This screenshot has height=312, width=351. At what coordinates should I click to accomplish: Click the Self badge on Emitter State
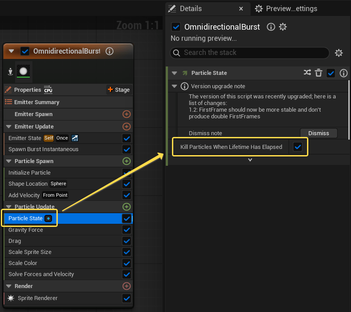click(48, 138)
